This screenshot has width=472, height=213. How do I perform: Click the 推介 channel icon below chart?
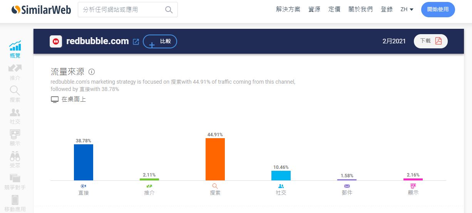tap(149, 186)
